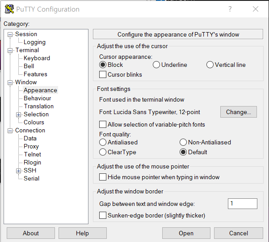269x242 pixels.
Task: Collapse the Connection tree node
Action: point(10,131)
